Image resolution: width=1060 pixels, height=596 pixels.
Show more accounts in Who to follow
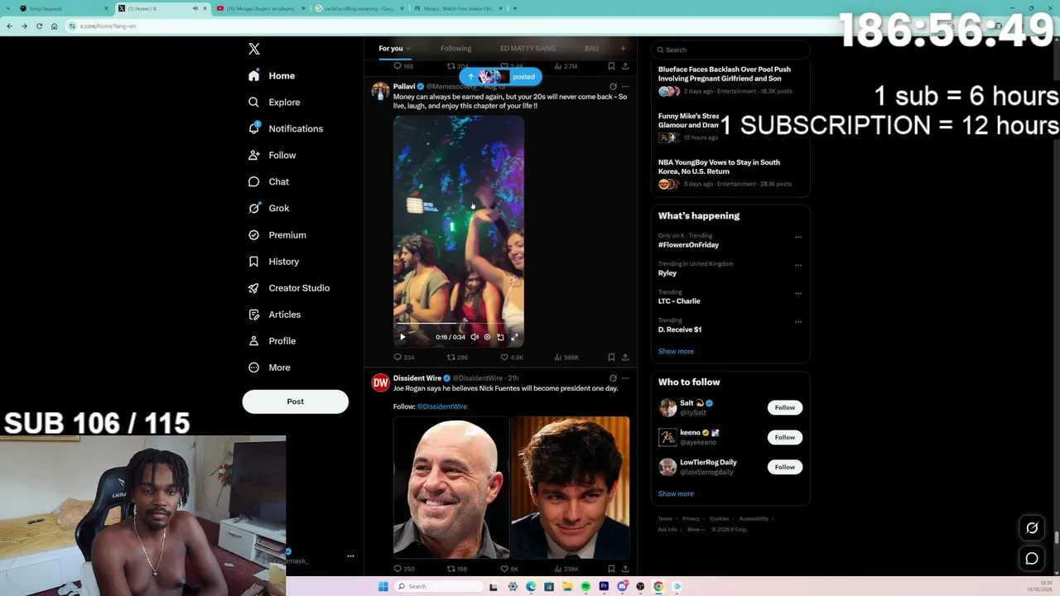click(676, 493)
